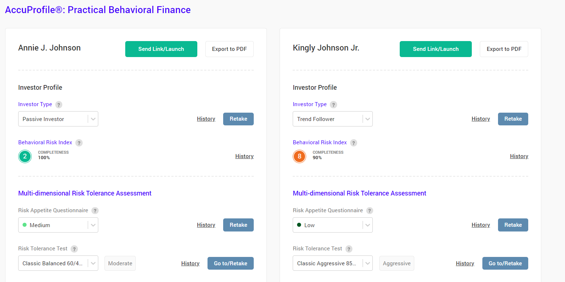Click Kingly's Investor Type label link

(x=309, y=104)
